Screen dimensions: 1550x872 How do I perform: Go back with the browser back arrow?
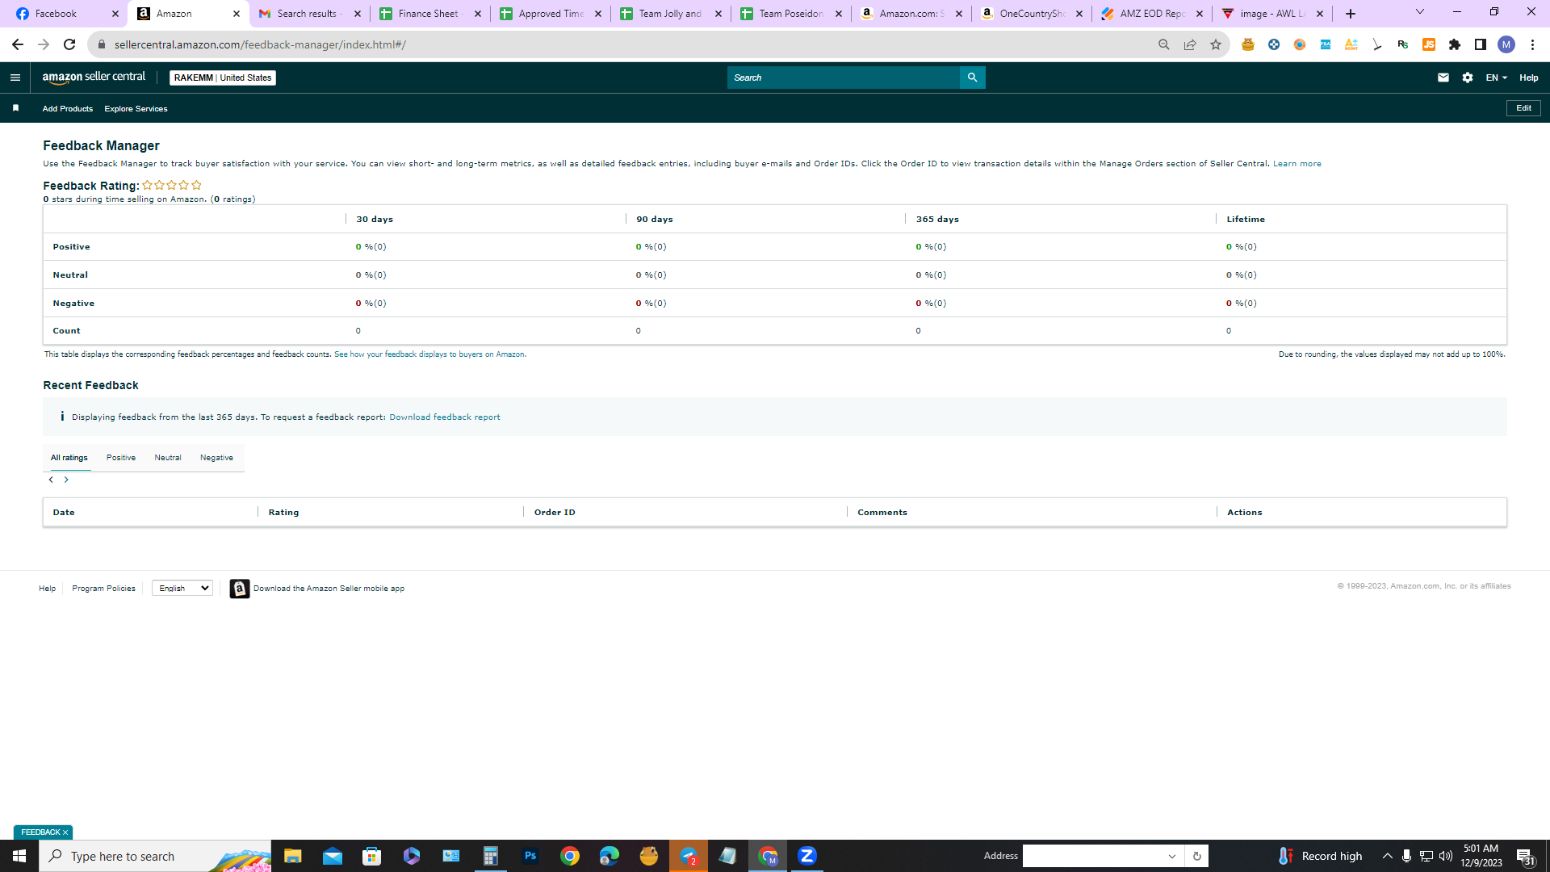(x=18, y=44)
